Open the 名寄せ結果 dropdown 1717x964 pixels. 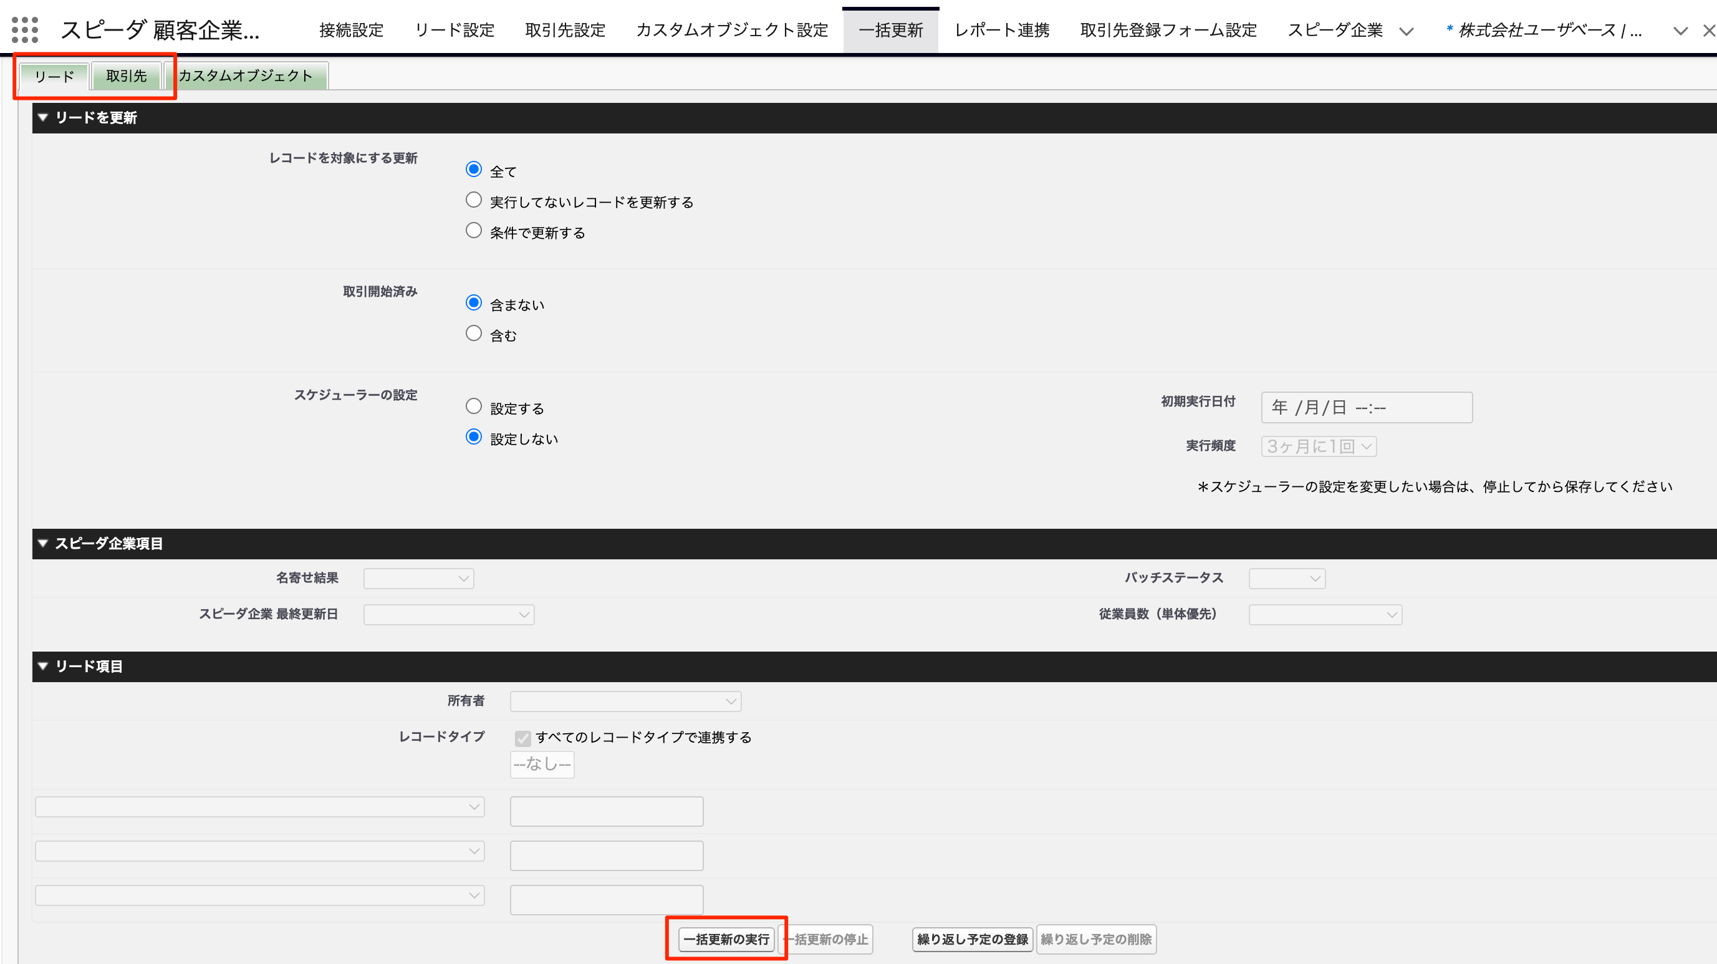418,578
